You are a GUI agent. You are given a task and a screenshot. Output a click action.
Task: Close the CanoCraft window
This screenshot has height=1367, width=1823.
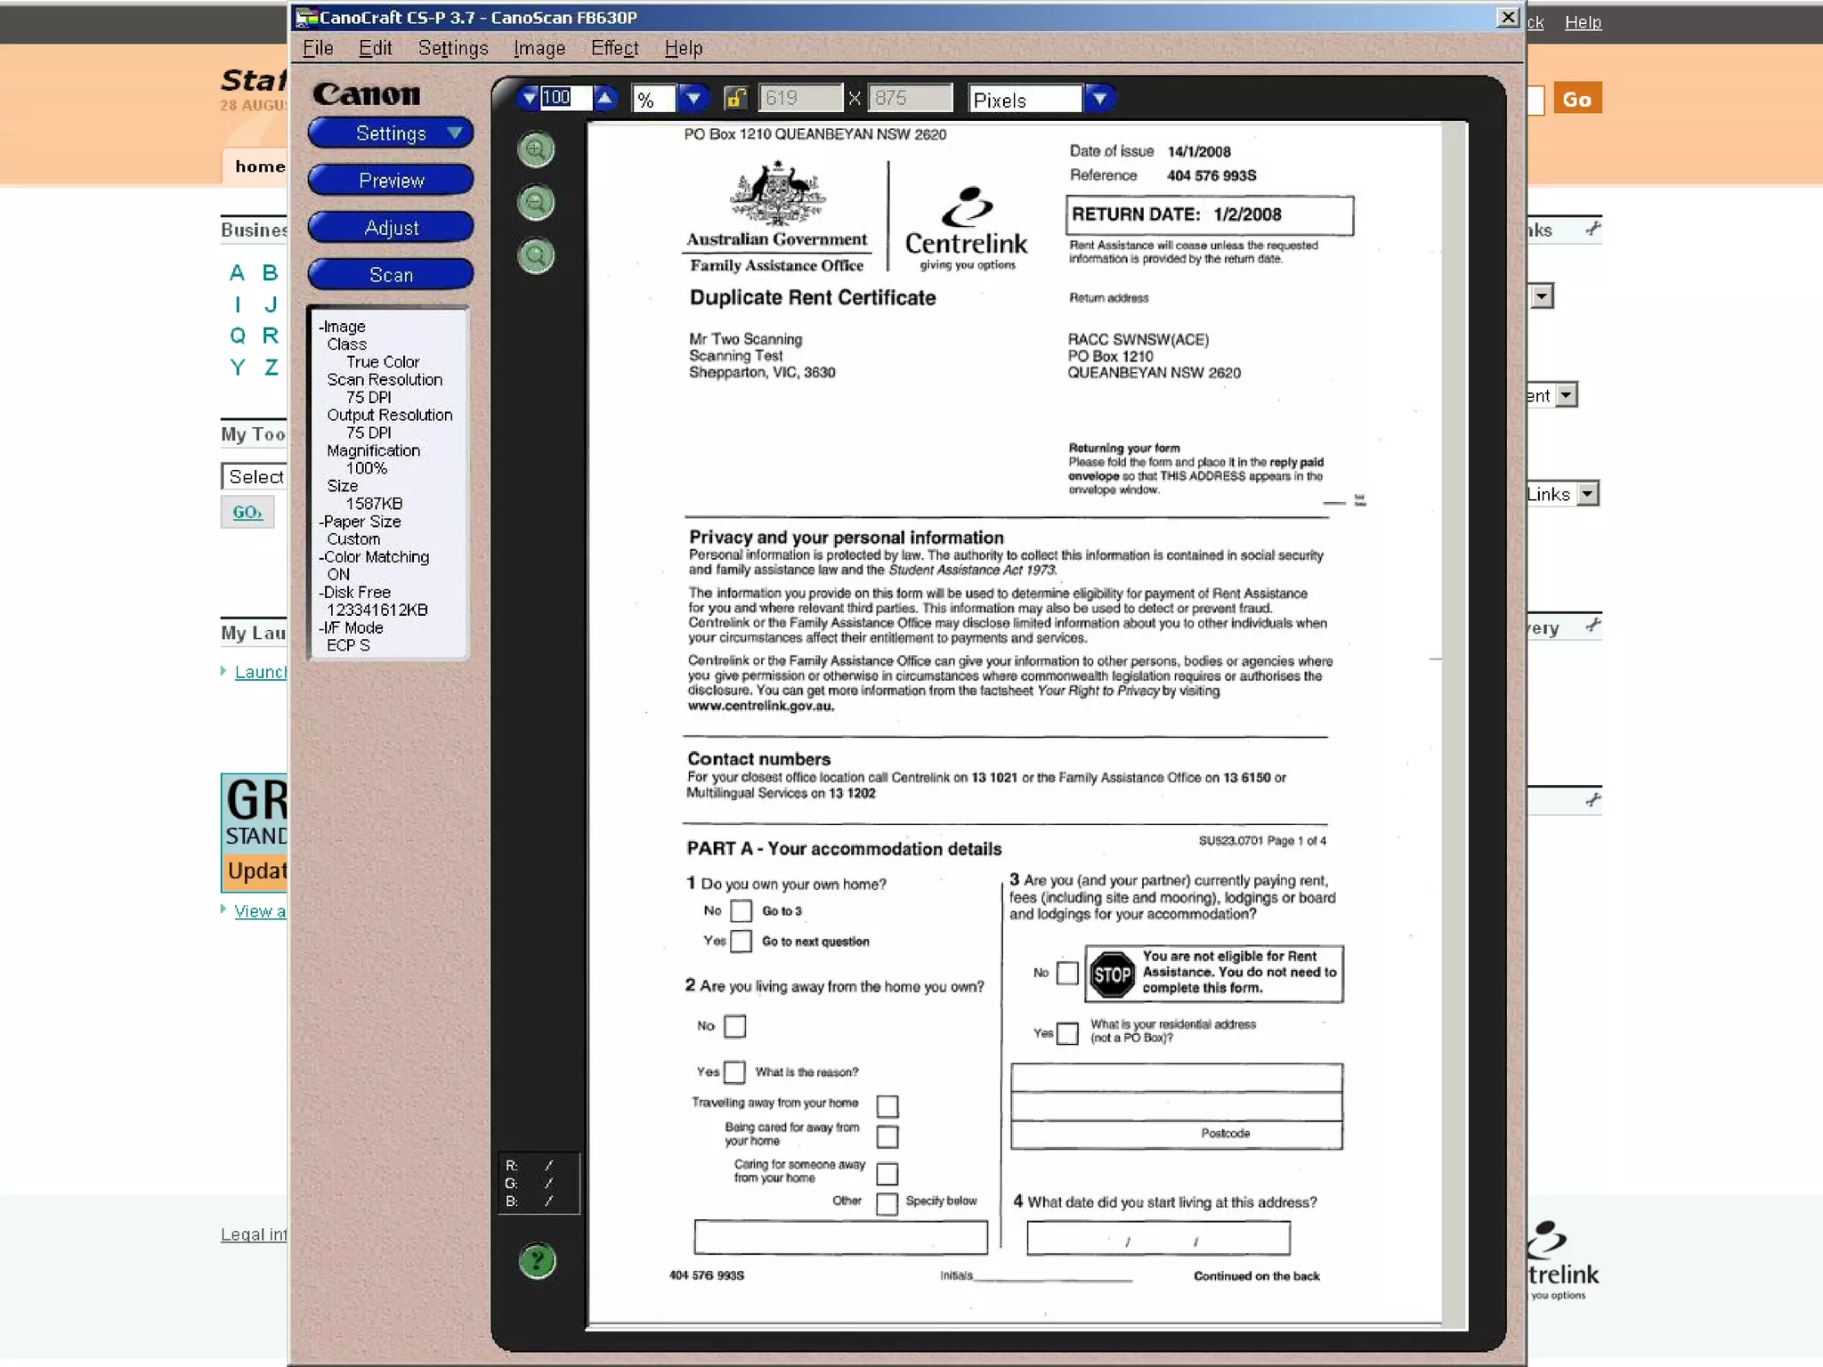1507,17
